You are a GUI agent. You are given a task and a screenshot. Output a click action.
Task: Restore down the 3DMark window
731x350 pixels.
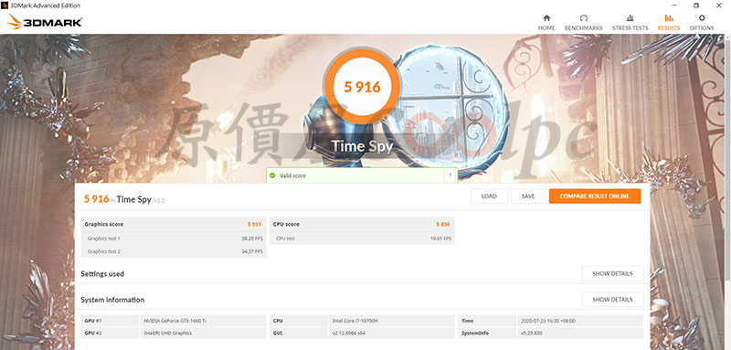696,5
